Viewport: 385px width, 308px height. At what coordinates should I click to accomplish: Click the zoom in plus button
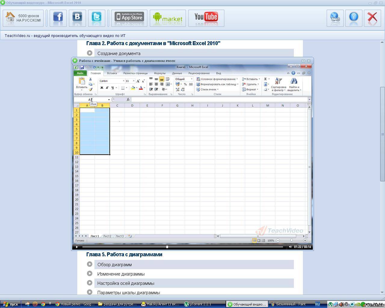[305, 241]
